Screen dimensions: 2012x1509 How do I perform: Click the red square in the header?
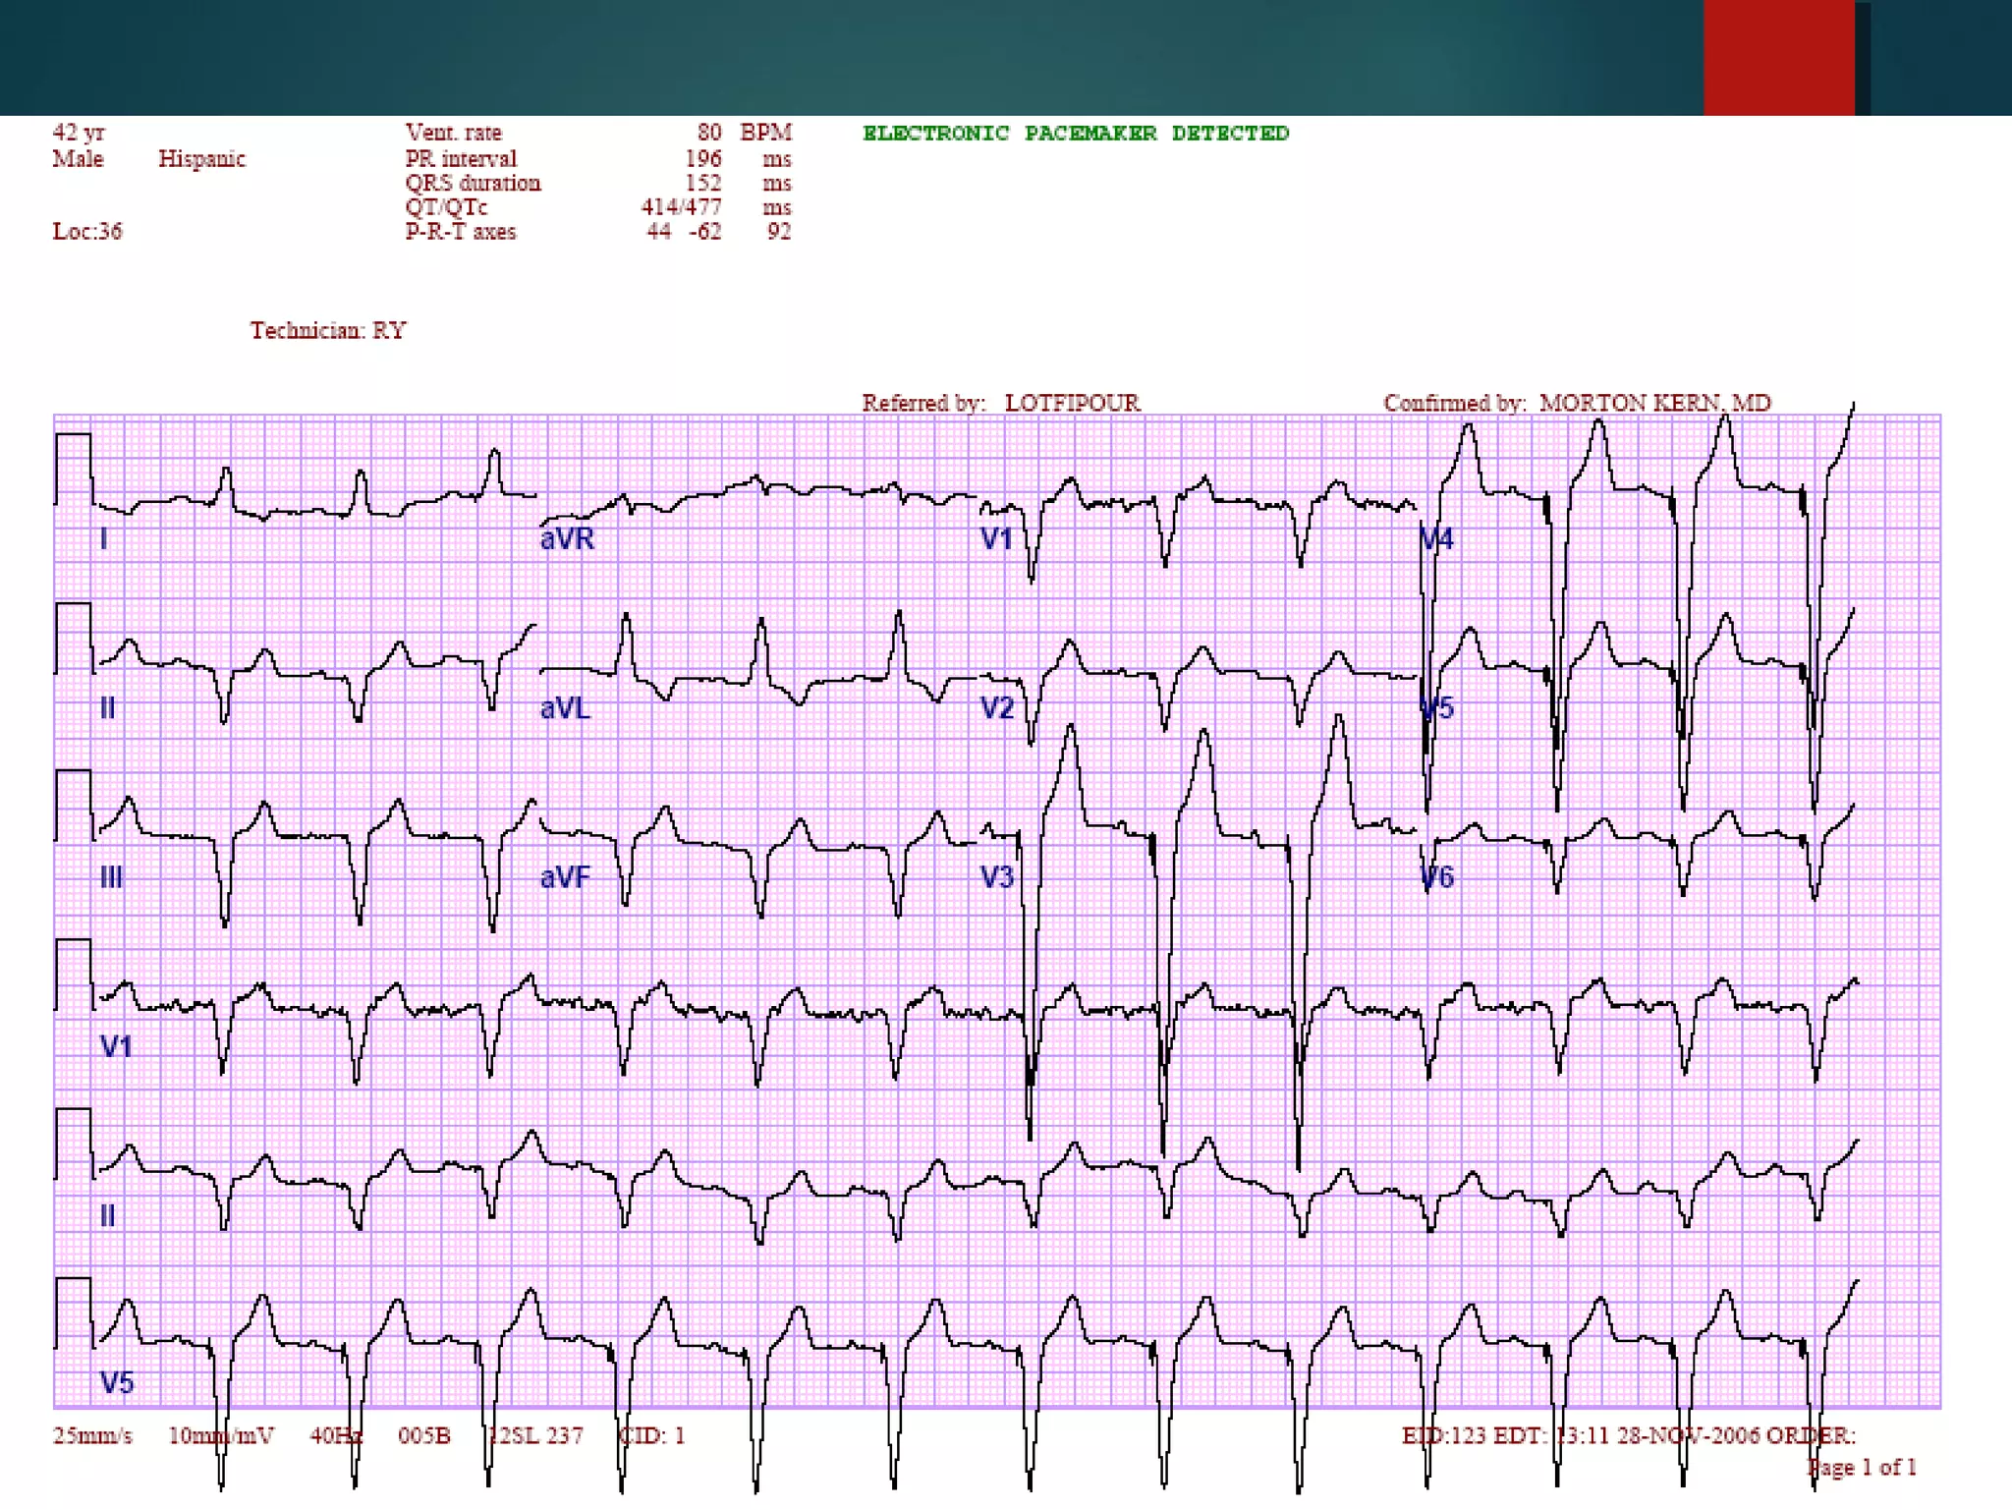[1778, 57]
